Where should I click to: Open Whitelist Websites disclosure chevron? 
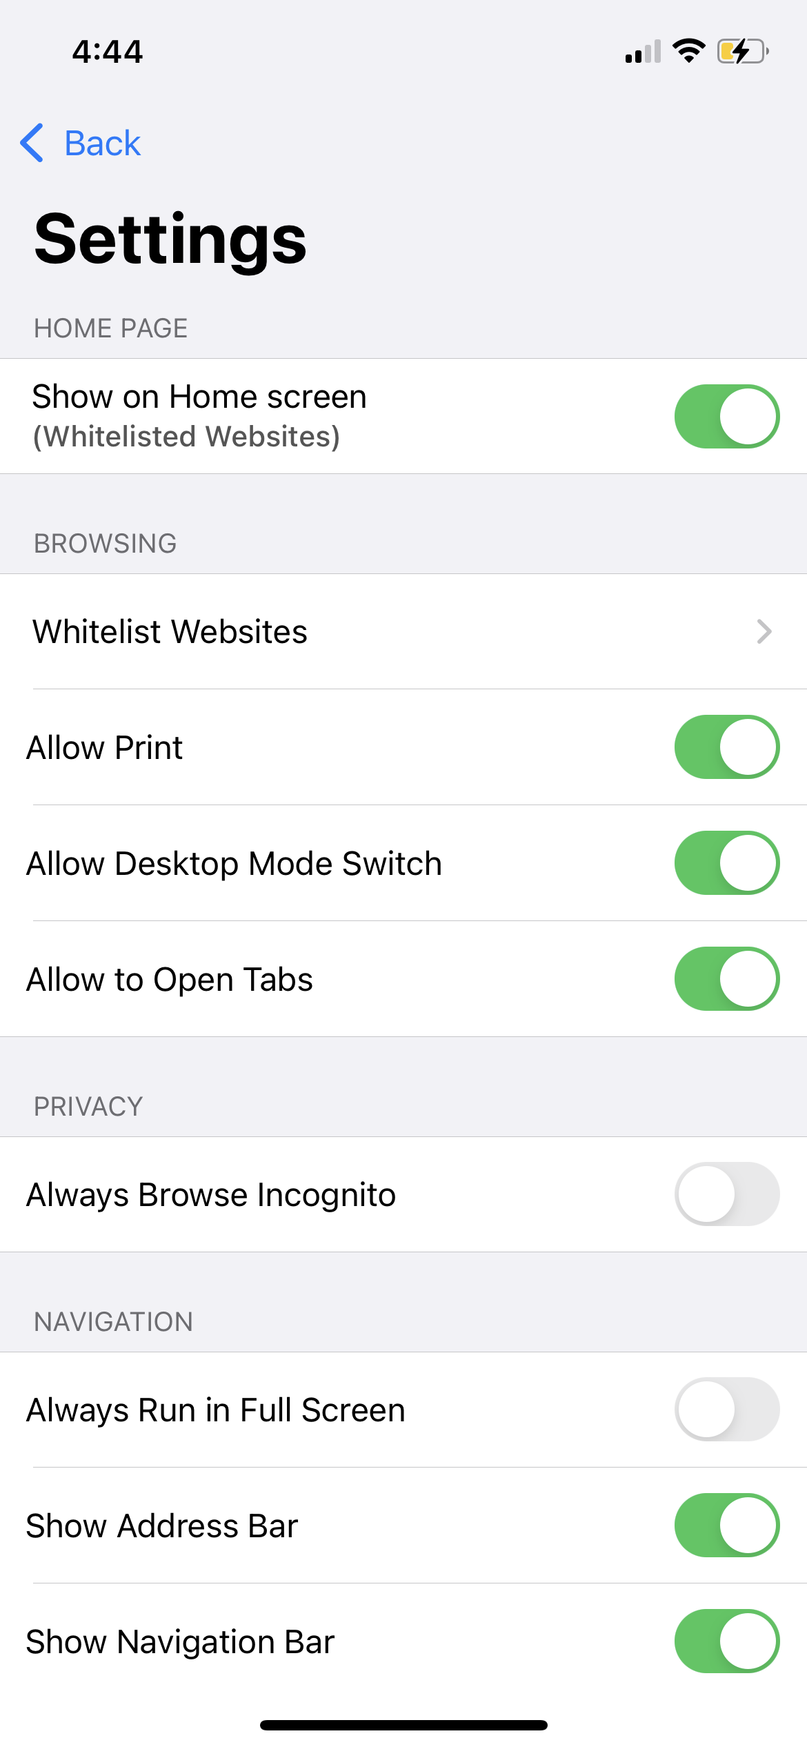[x=764, y=631]
